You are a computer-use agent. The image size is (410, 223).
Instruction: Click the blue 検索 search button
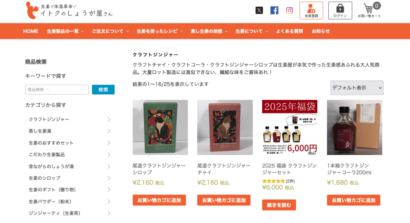point(103,90)
